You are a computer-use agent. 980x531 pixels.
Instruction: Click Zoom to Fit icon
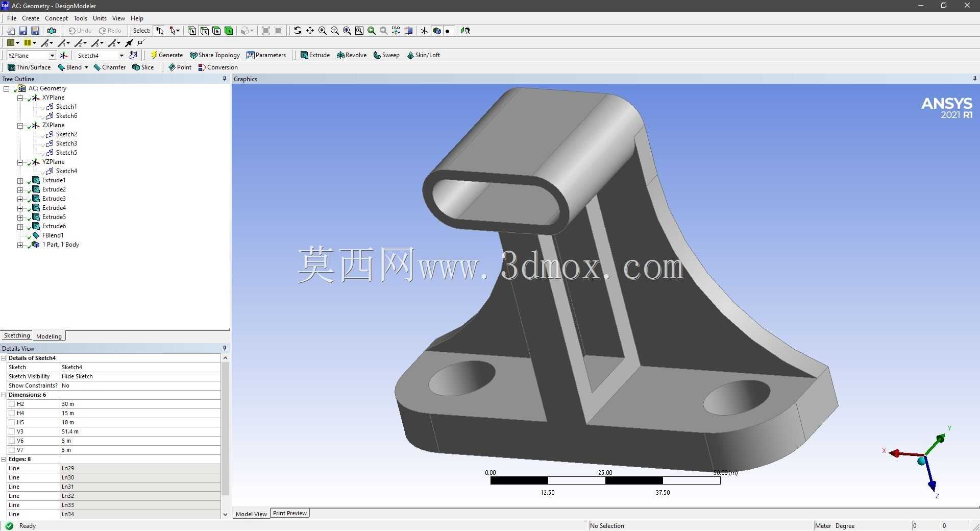pos(347,31)
